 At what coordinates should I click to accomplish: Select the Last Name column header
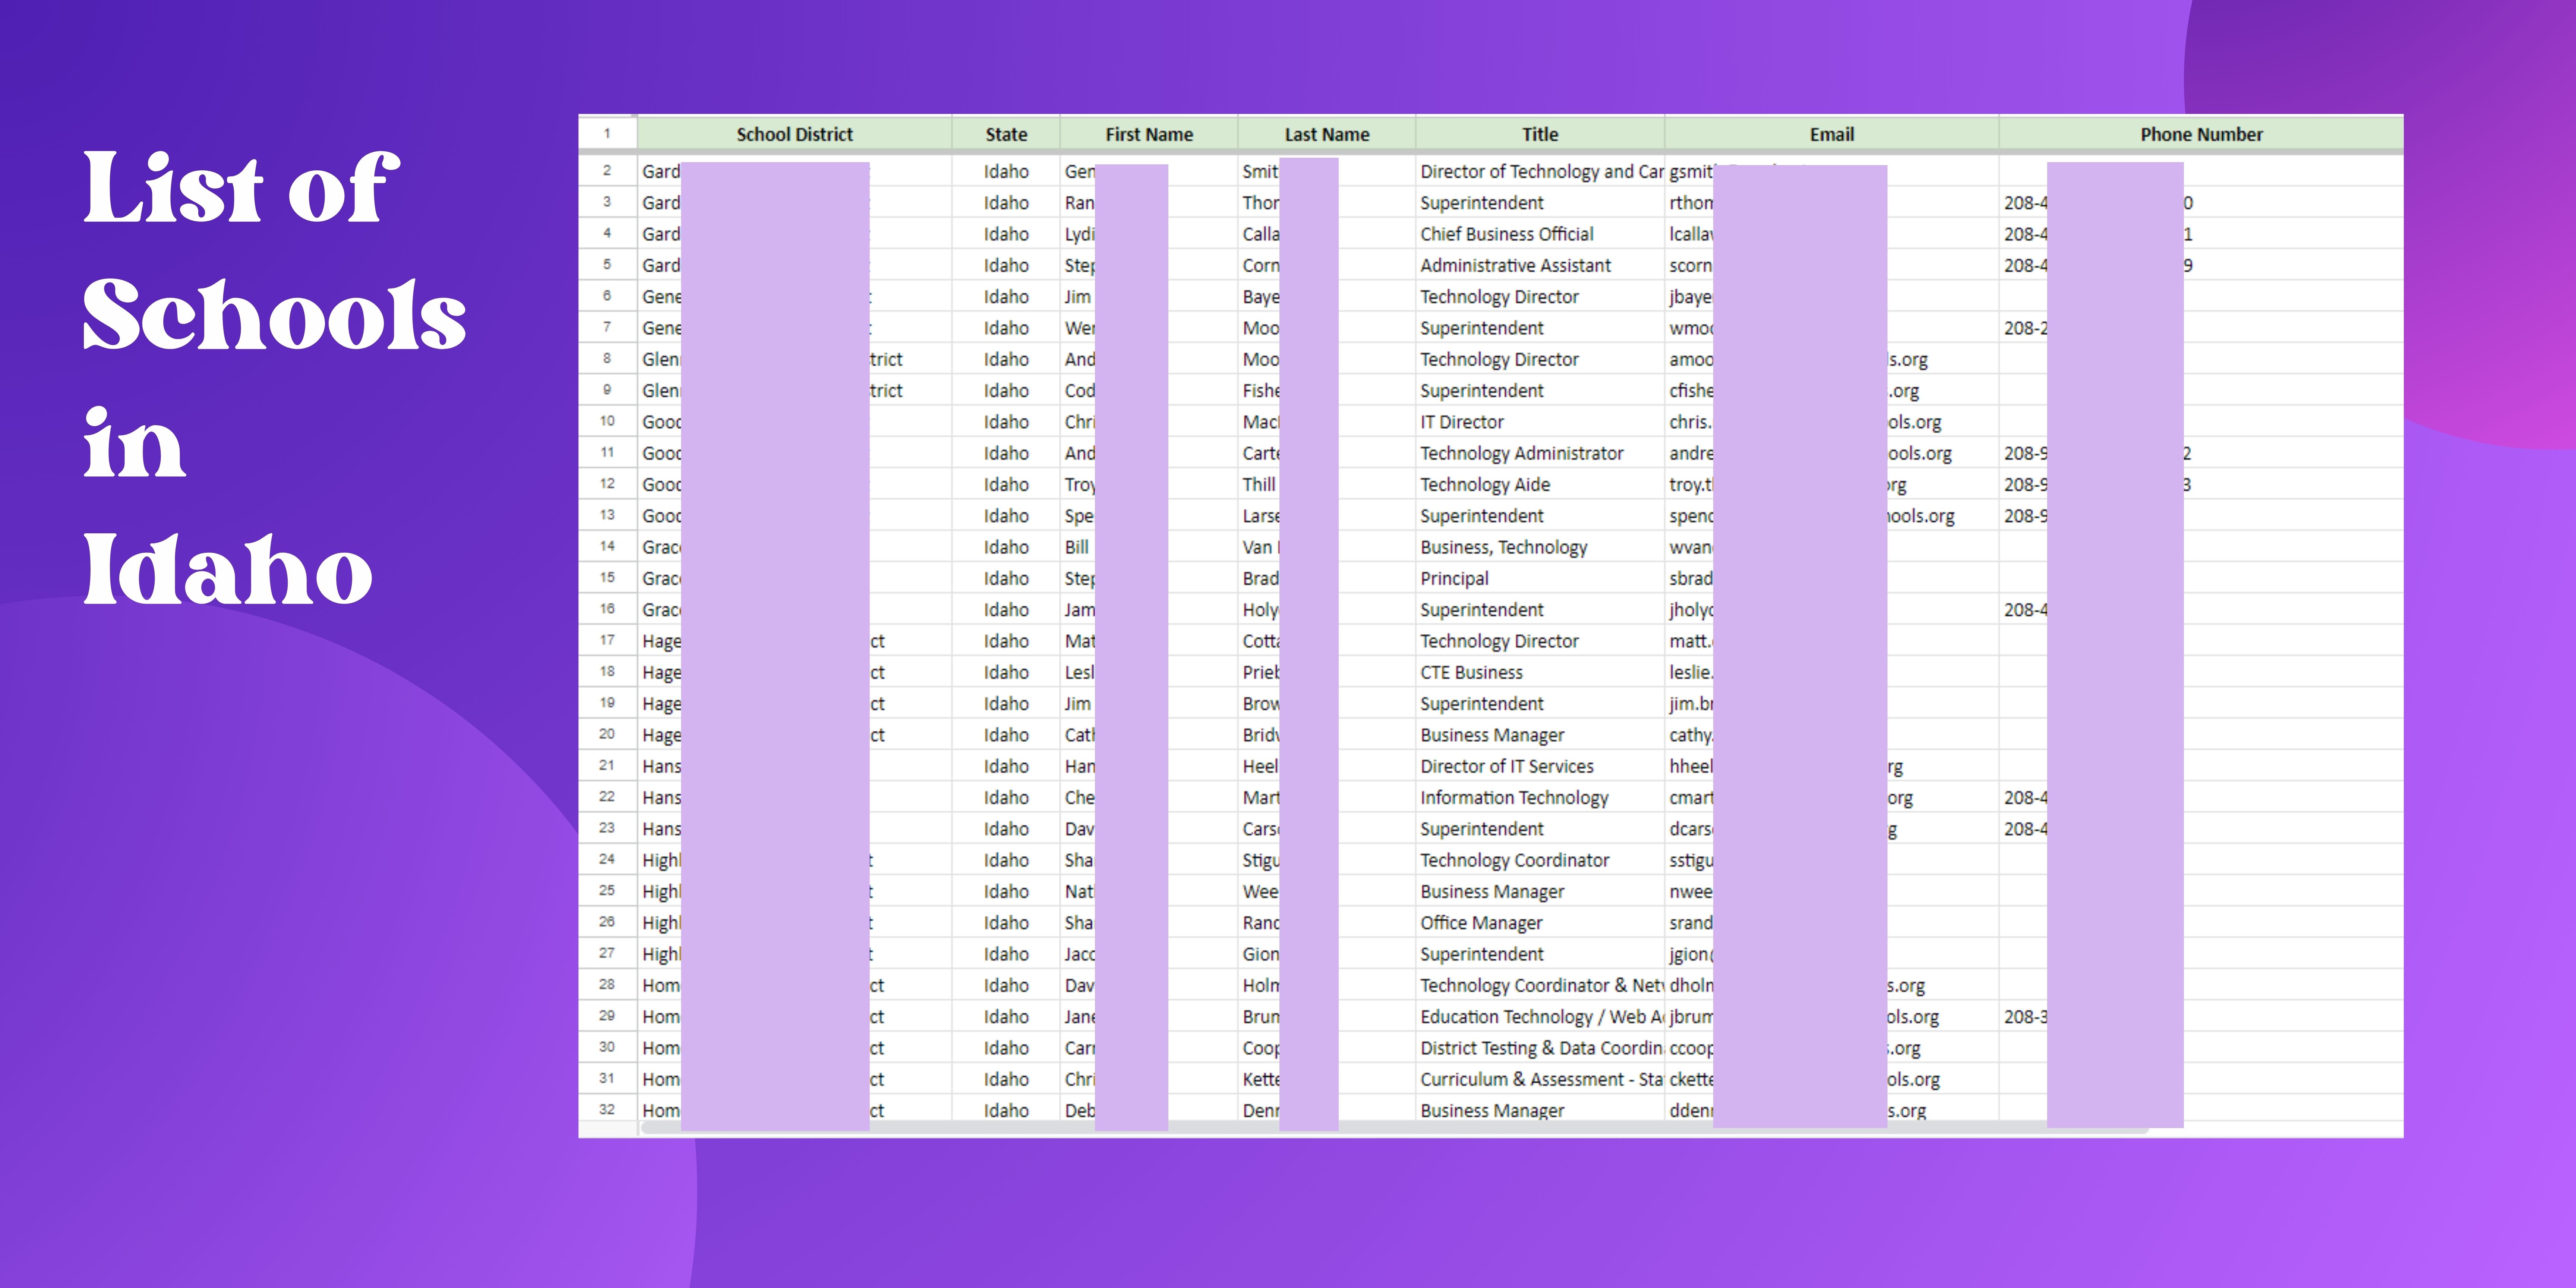(1326, 134)
